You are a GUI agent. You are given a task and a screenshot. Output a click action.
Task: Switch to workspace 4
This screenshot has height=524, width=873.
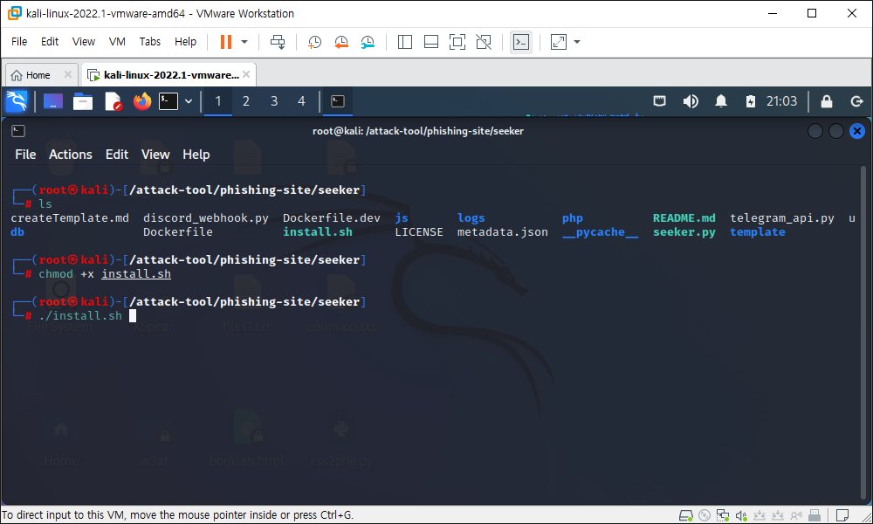click(x=301, y=101)
